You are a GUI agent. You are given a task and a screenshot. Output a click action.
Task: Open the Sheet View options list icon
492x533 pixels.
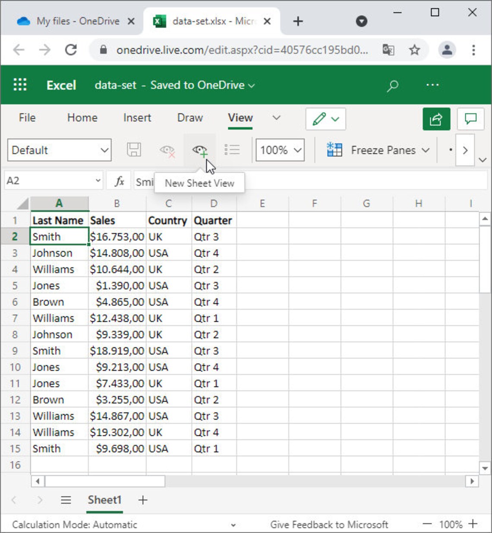(x=232, y=150)
